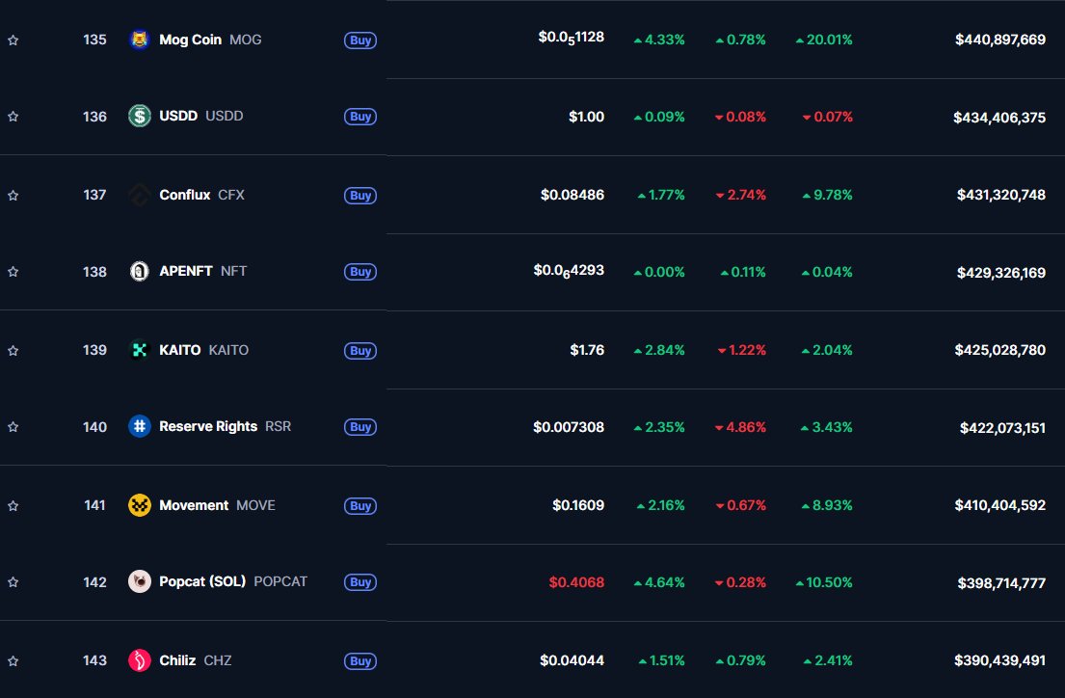Viewport: 1065px width, 698px height.
Task: Select Reserve Rights price $0.007308
Action: pos(569,427)
